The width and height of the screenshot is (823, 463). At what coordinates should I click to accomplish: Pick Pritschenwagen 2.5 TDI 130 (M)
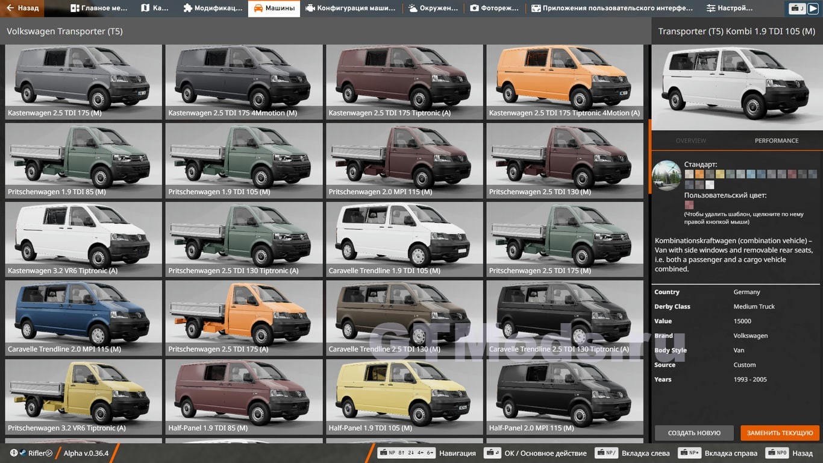[565, 161]
